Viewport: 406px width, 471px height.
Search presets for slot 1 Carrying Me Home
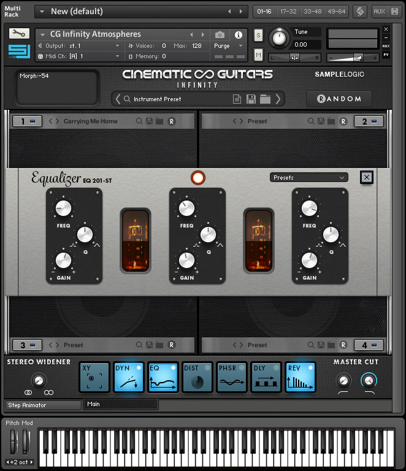click(x=139, y=121)
